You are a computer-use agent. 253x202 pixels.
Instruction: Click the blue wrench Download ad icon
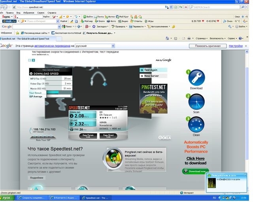(196, 78)
